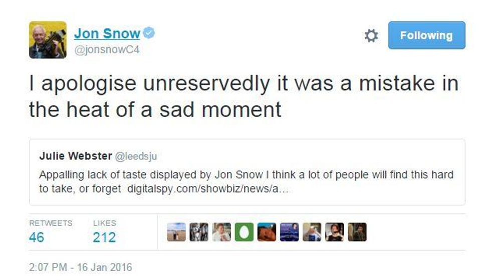Open the @jonsnowC4 handle
The height and width of the screenshot is (280, 491).
[x=107, y=49]
